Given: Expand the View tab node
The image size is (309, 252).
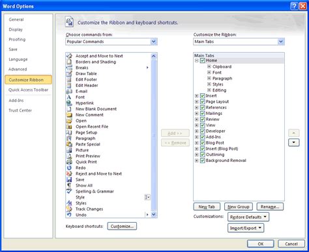Looking at the screenshot, I should pyautogui.click(x=197, y=125).
